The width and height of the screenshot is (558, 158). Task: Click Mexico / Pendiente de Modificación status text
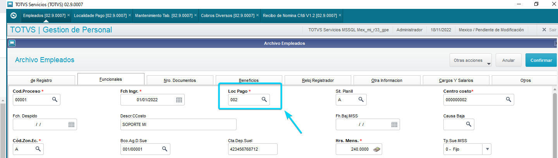pos(491,30)
